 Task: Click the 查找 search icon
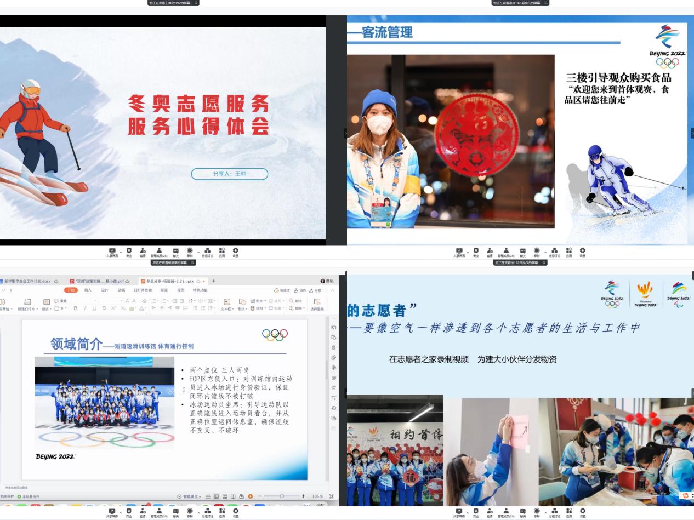pos(295,301)
